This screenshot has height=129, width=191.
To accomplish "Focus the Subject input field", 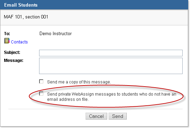I will (x=111, y=53).
